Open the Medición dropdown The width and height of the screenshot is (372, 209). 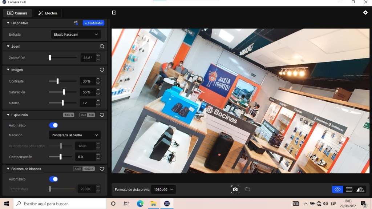pyautogui.click(x=74, y=135)
